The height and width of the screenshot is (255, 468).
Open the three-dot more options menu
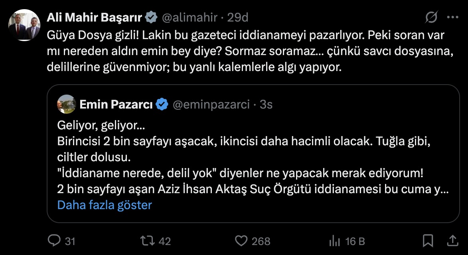452,18
